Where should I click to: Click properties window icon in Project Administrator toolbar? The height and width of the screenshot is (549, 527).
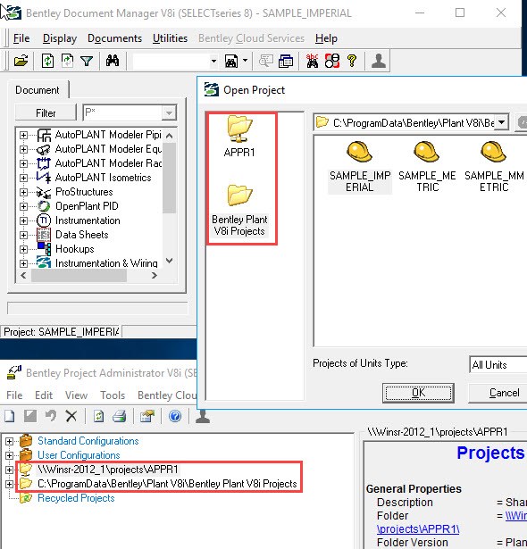[x=147, y=416]
